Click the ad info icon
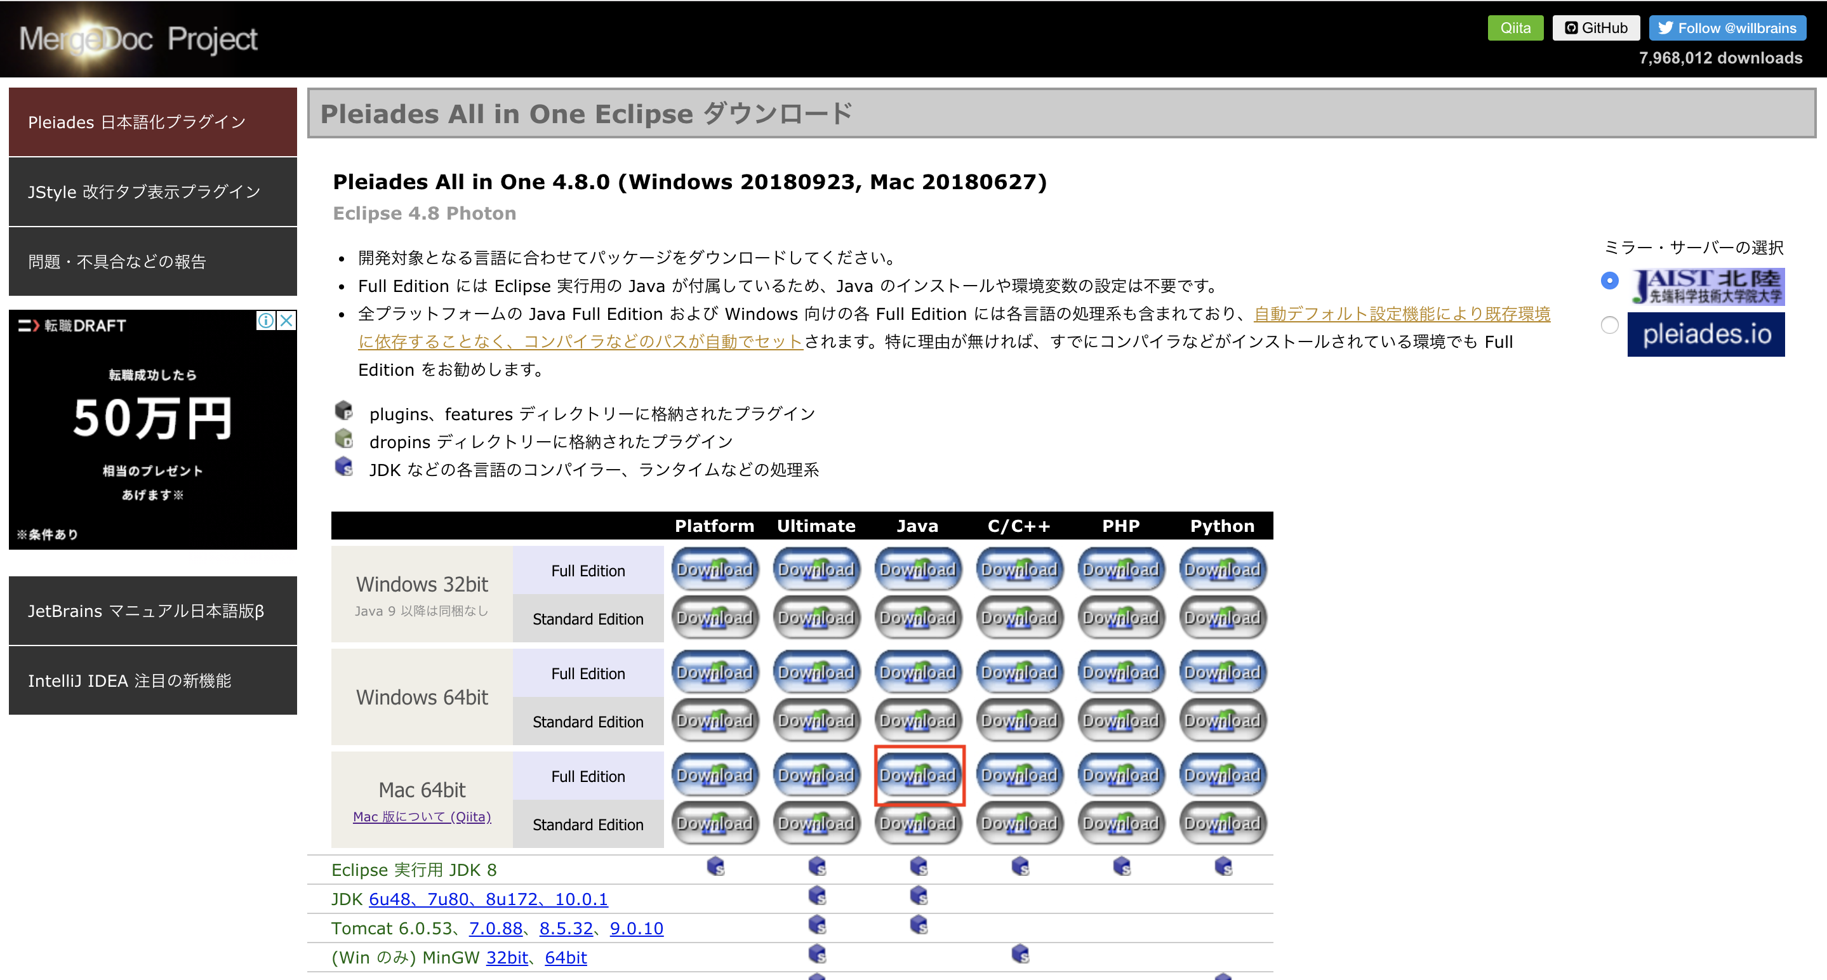1827x980 pixels. tap(265, 321)
